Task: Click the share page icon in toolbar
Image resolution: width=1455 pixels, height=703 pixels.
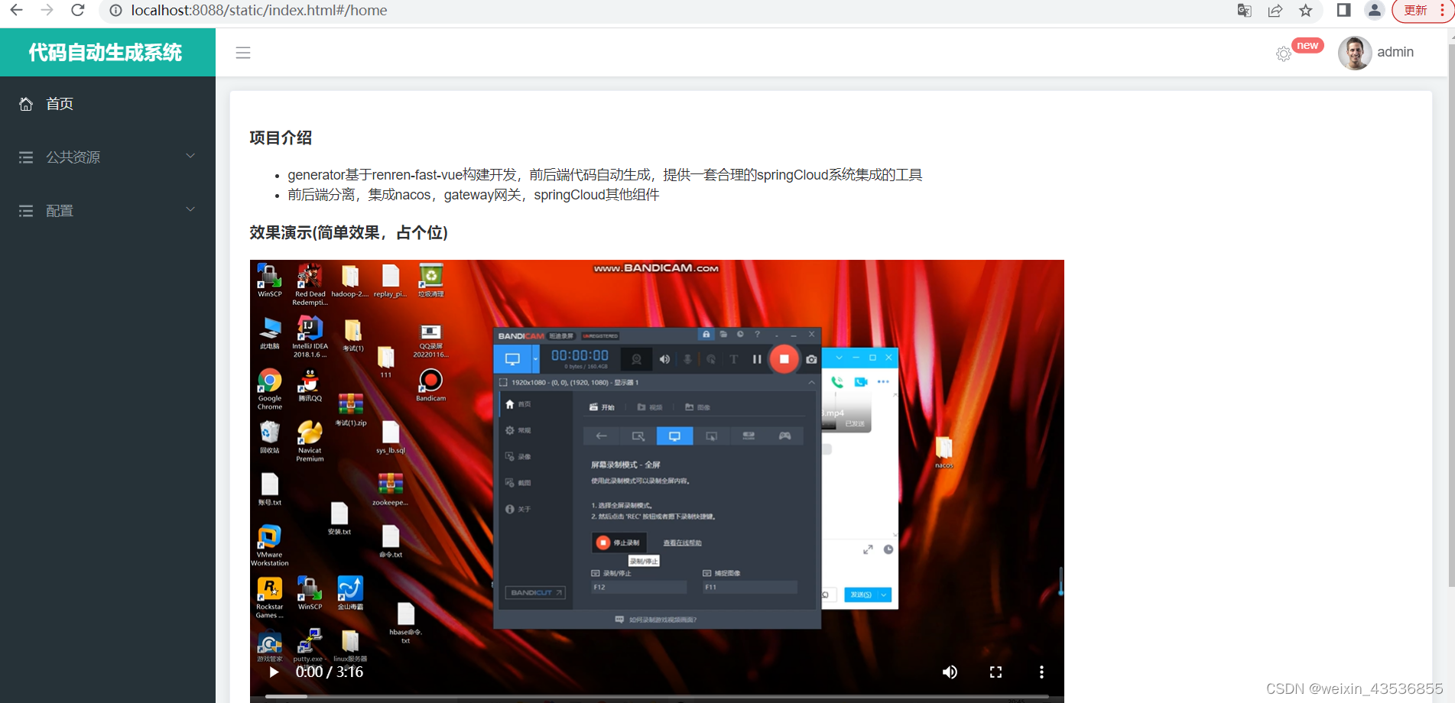Action: (1275, 11)
